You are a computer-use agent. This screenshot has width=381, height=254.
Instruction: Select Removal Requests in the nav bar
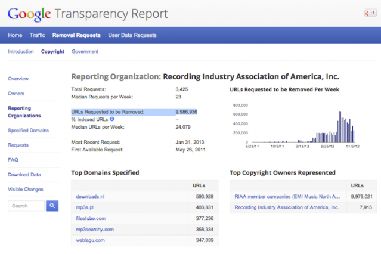click(x=76, y=35)
